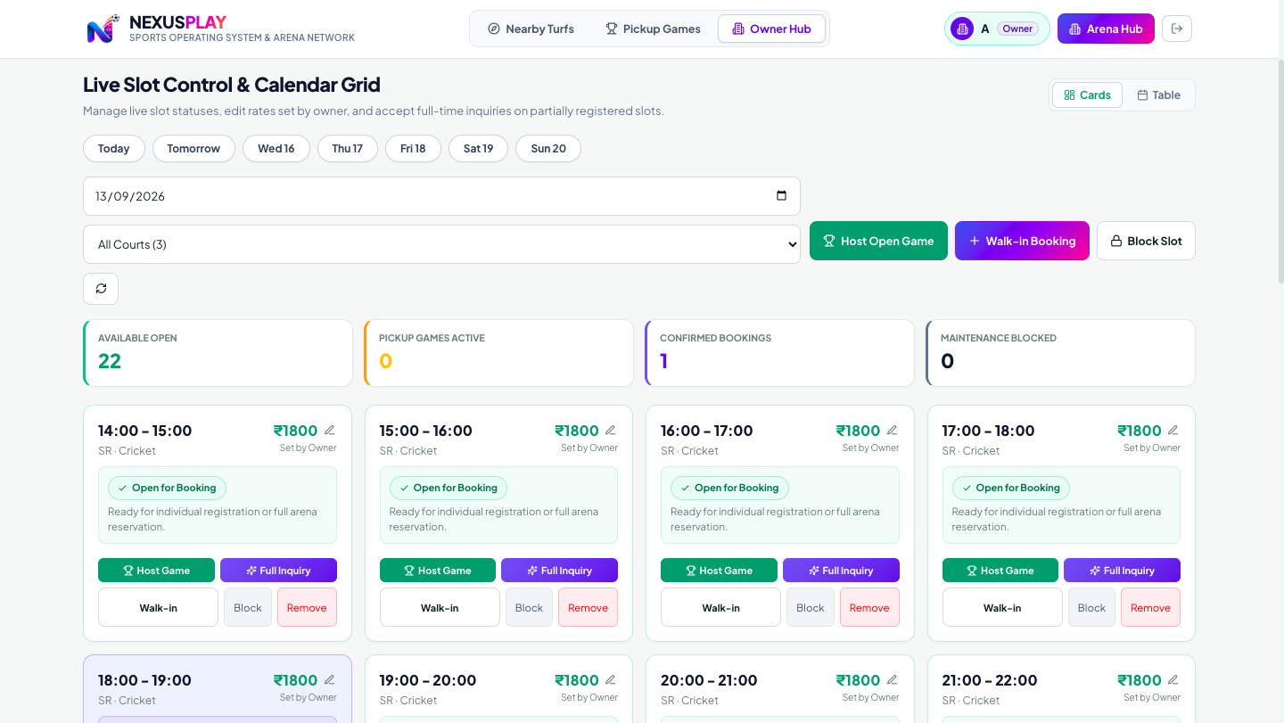Image resolution: width=1284 pixels, height=723 pixels.
Task: Edit rate pencil for 20:00 – 21:00 slot
Action: 893,680
